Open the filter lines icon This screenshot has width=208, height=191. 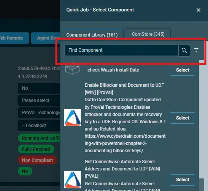tap(196, 50)
